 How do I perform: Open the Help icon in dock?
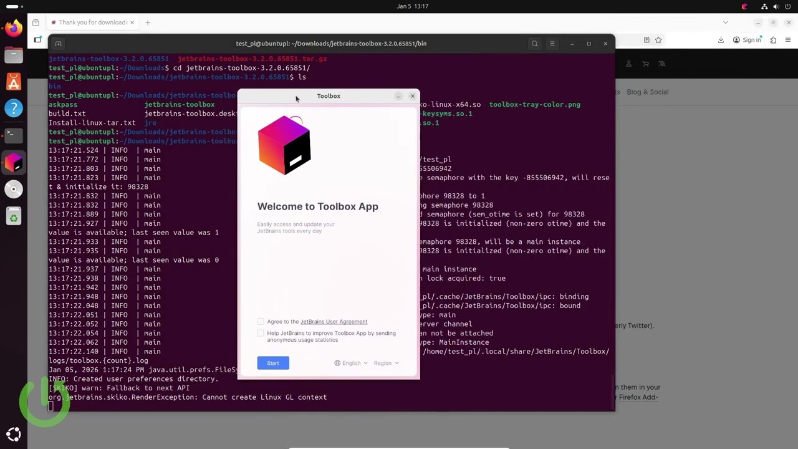pos(13,109)
